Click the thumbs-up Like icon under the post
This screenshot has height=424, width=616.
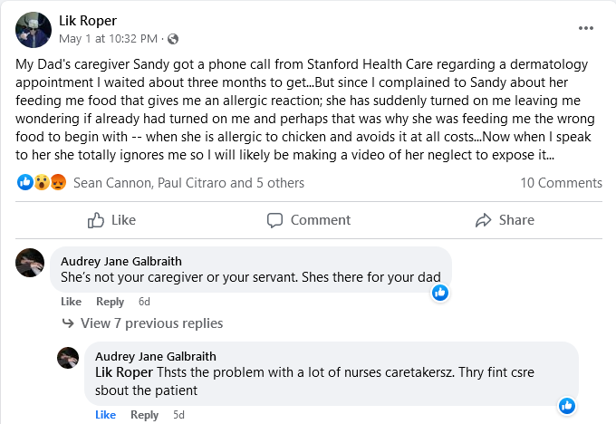(96, 220)
